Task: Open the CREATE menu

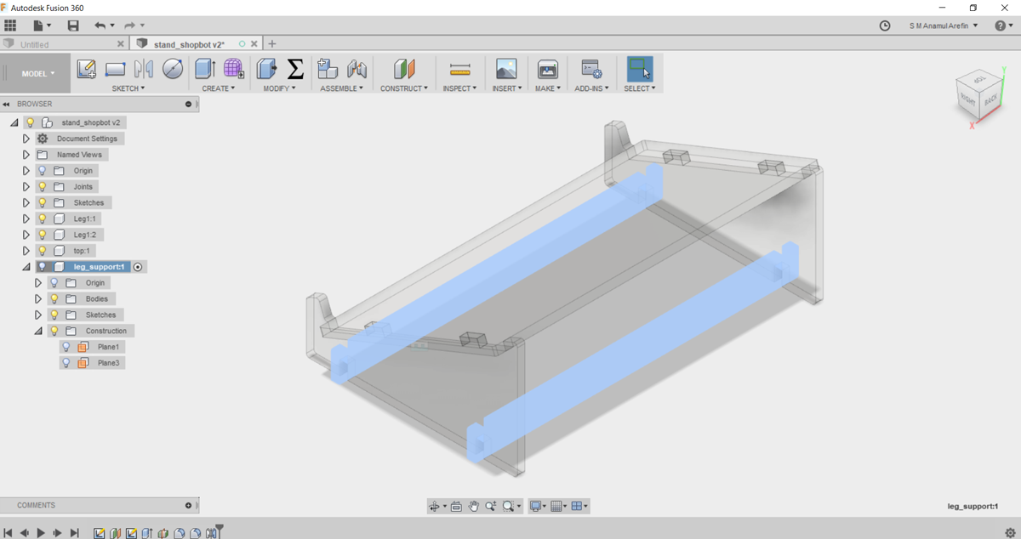Action: [x=219, y=88]
